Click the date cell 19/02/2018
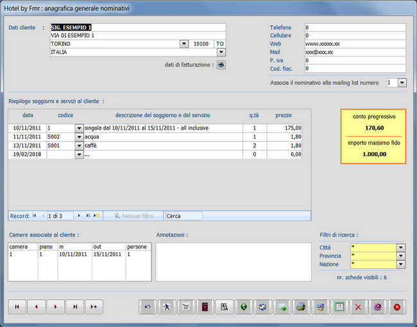417x327 pixels. click(x=28, y=154)
